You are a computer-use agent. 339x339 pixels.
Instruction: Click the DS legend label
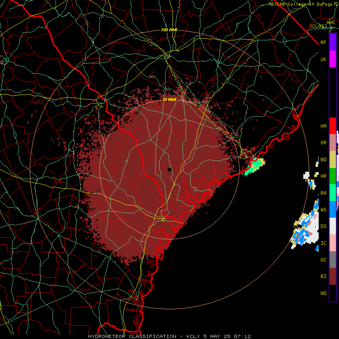point(324,226)
